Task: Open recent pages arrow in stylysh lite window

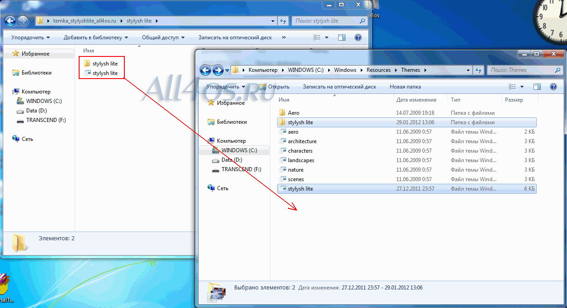Action: pyautogui.click(x=32, y=21)
